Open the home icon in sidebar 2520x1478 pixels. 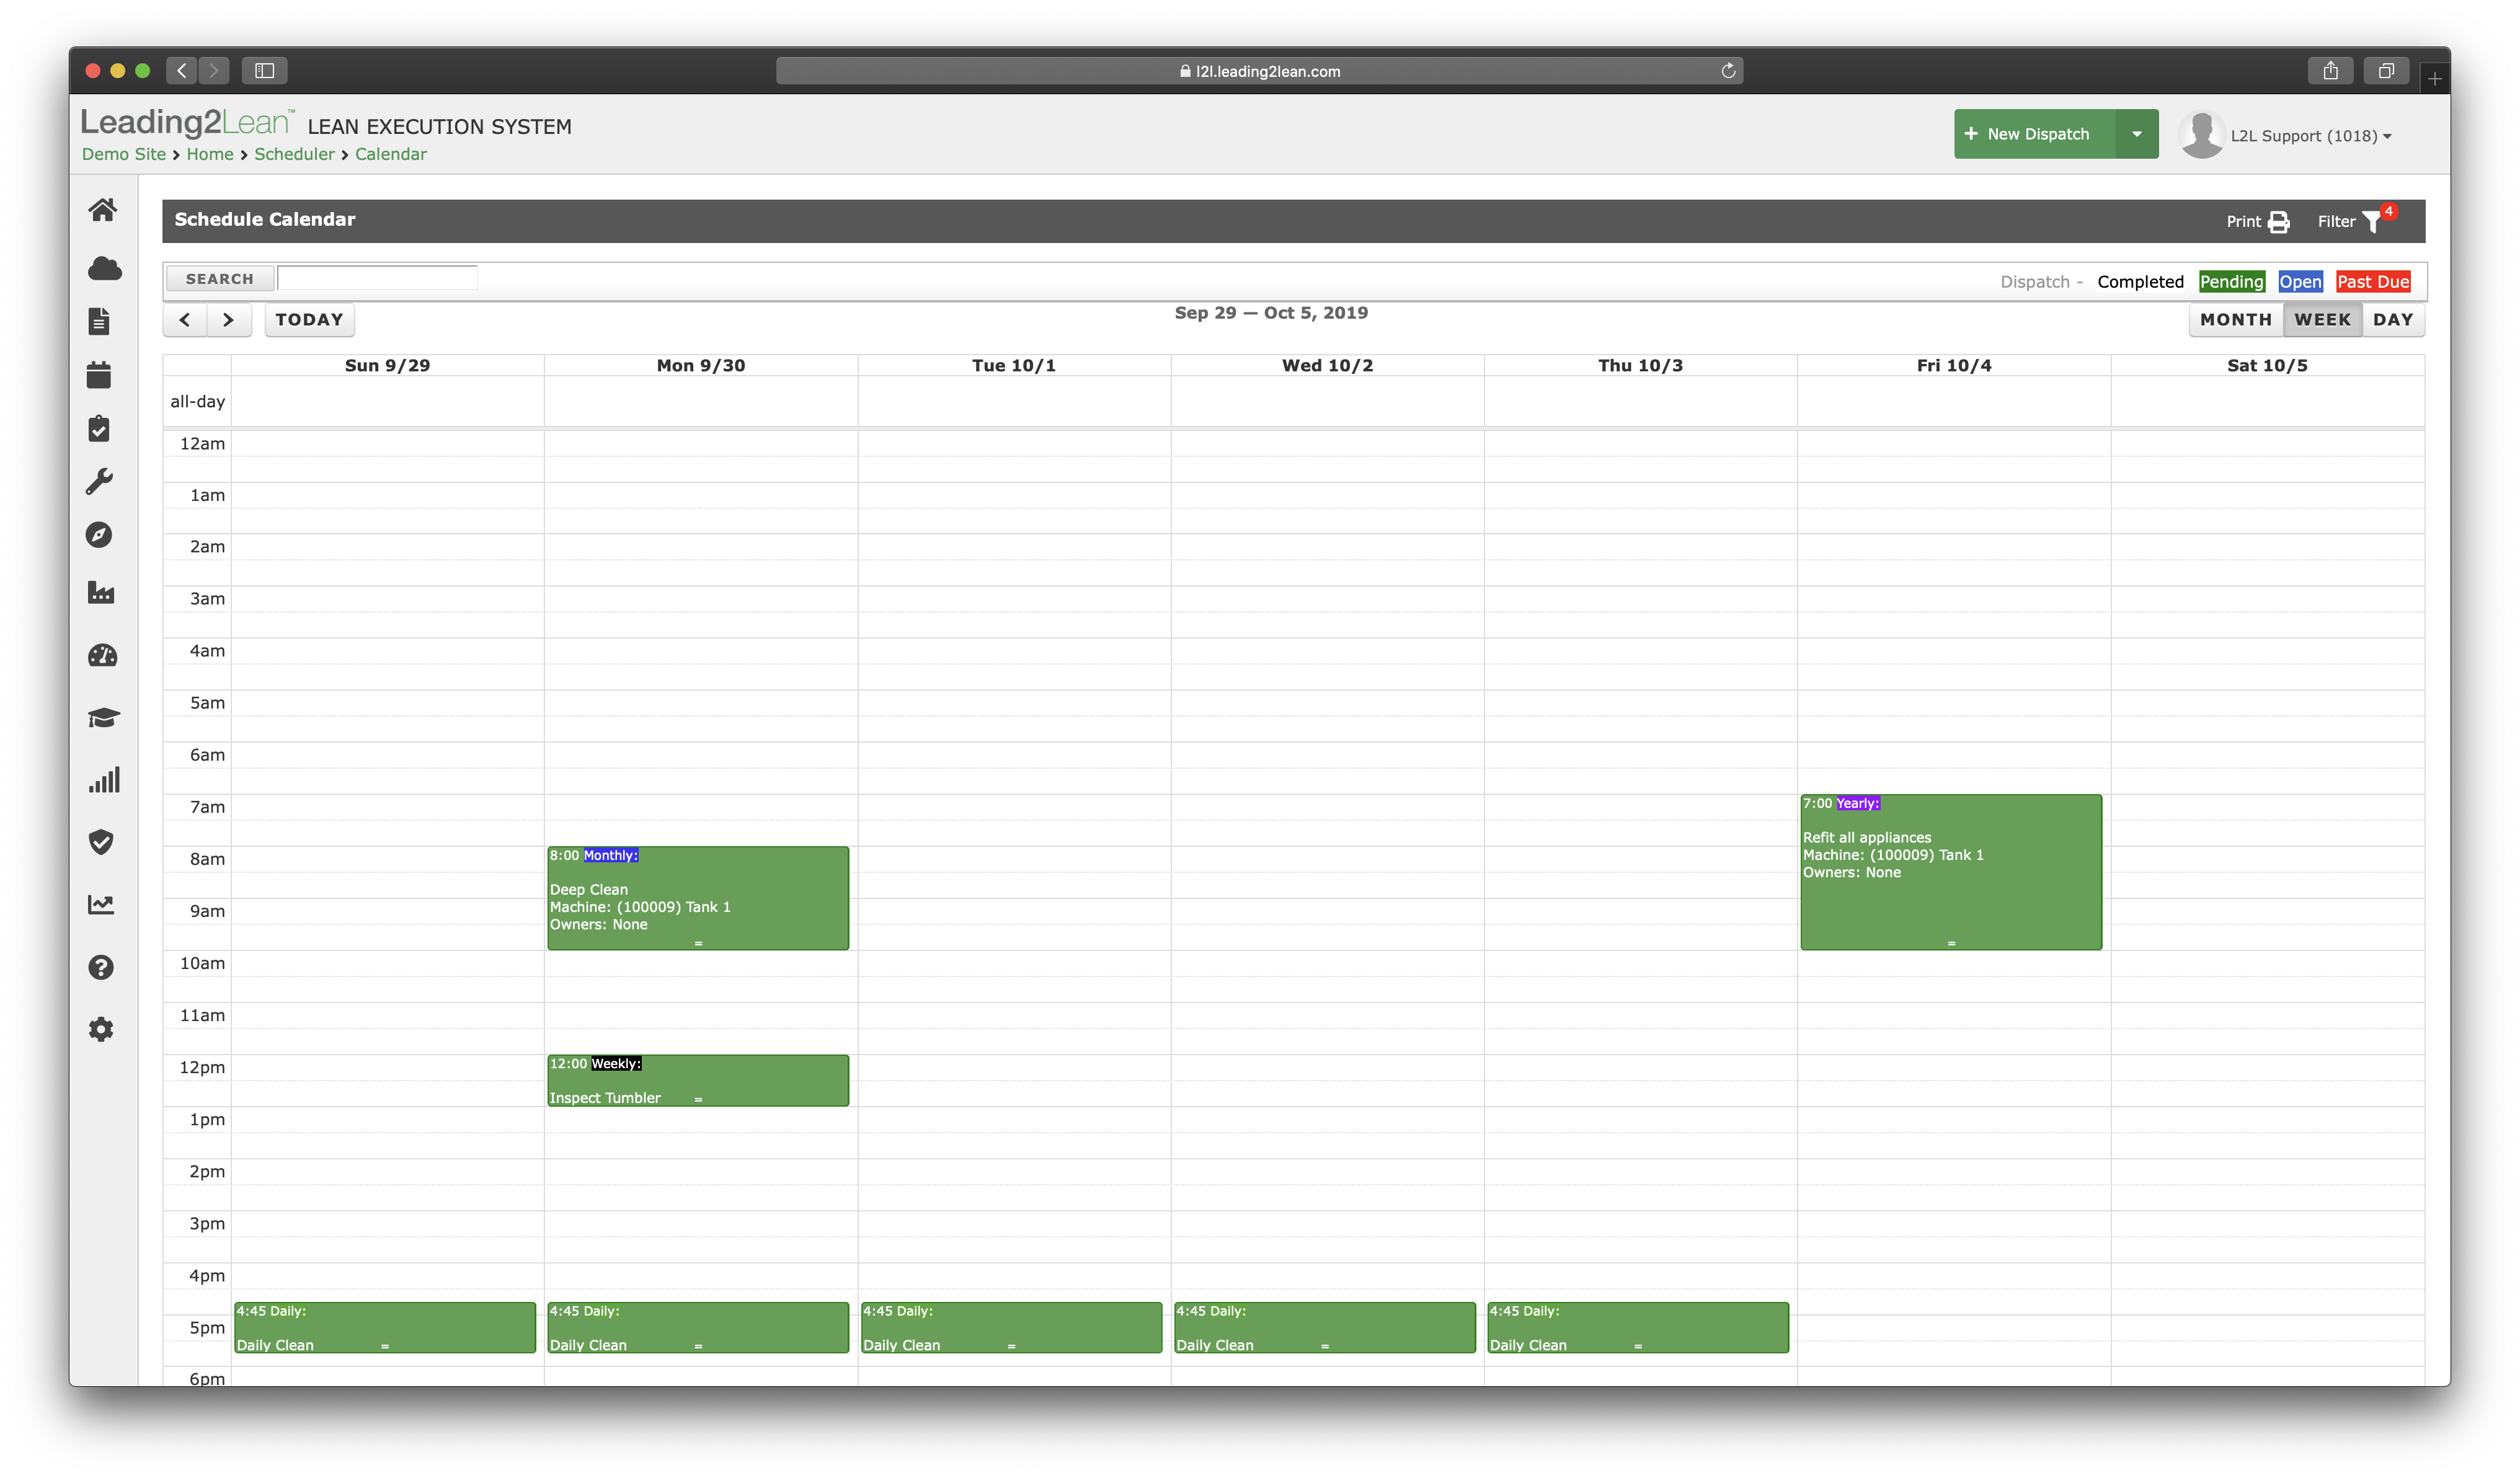coord(102,210)
